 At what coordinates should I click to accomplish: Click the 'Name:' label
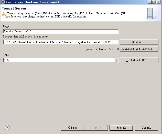pyautogui.click(x=6, y=26)
